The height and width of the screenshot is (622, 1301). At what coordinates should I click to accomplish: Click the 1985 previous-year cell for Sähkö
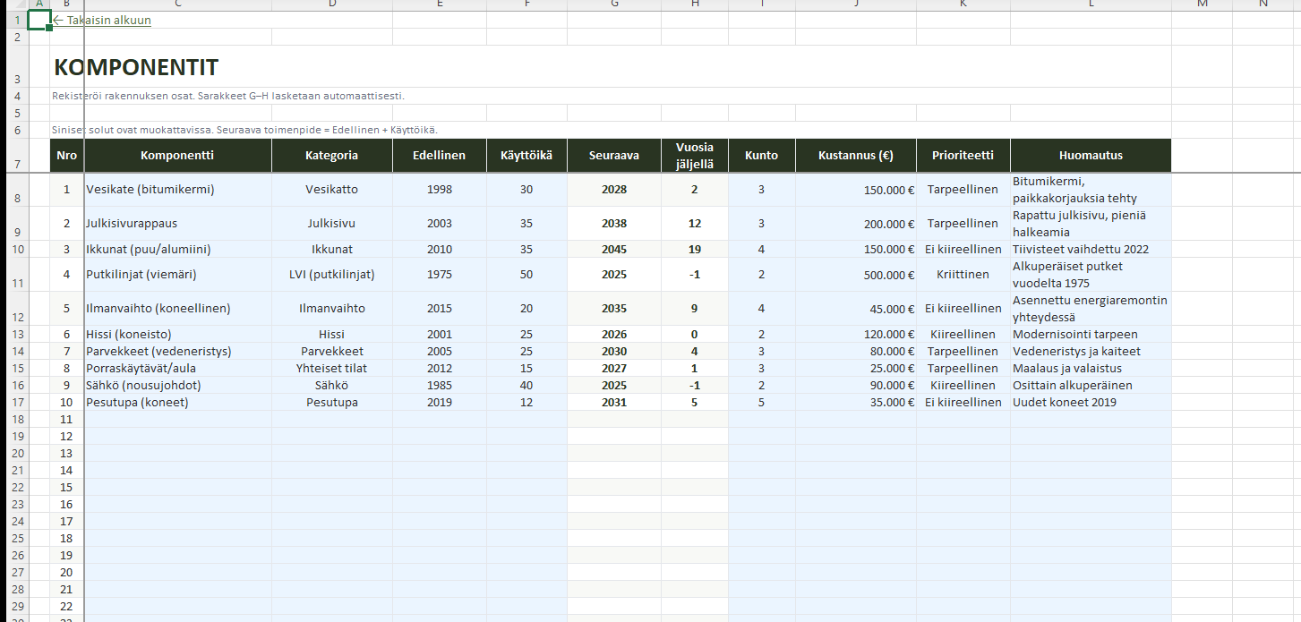pos(439,386)
